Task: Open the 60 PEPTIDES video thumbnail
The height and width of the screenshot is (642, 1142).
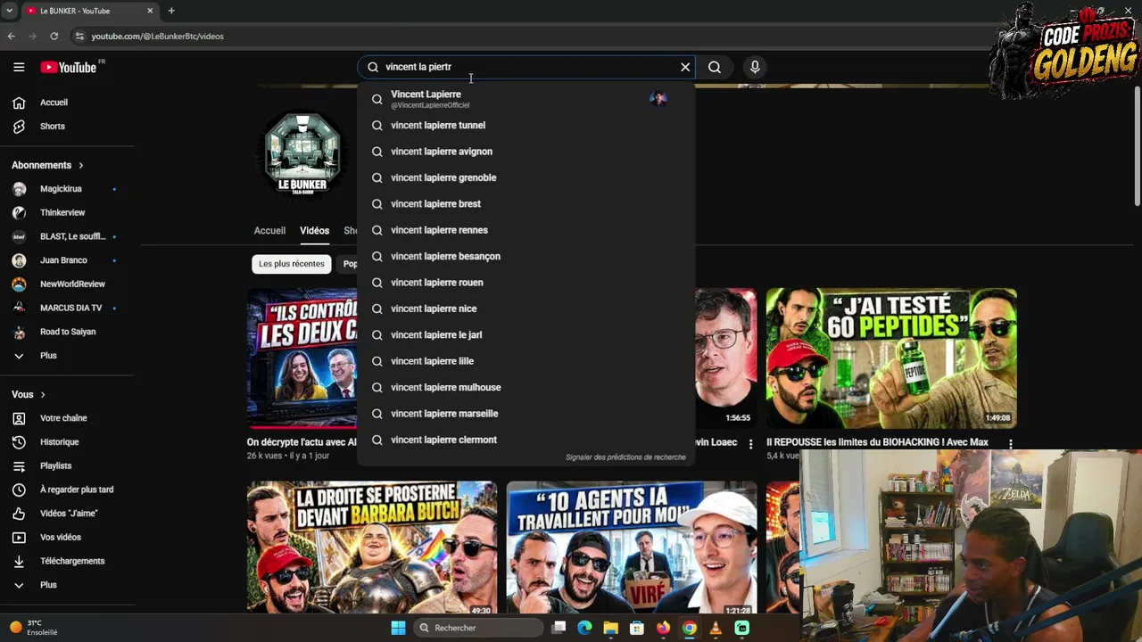Action: tap(891, 358)
